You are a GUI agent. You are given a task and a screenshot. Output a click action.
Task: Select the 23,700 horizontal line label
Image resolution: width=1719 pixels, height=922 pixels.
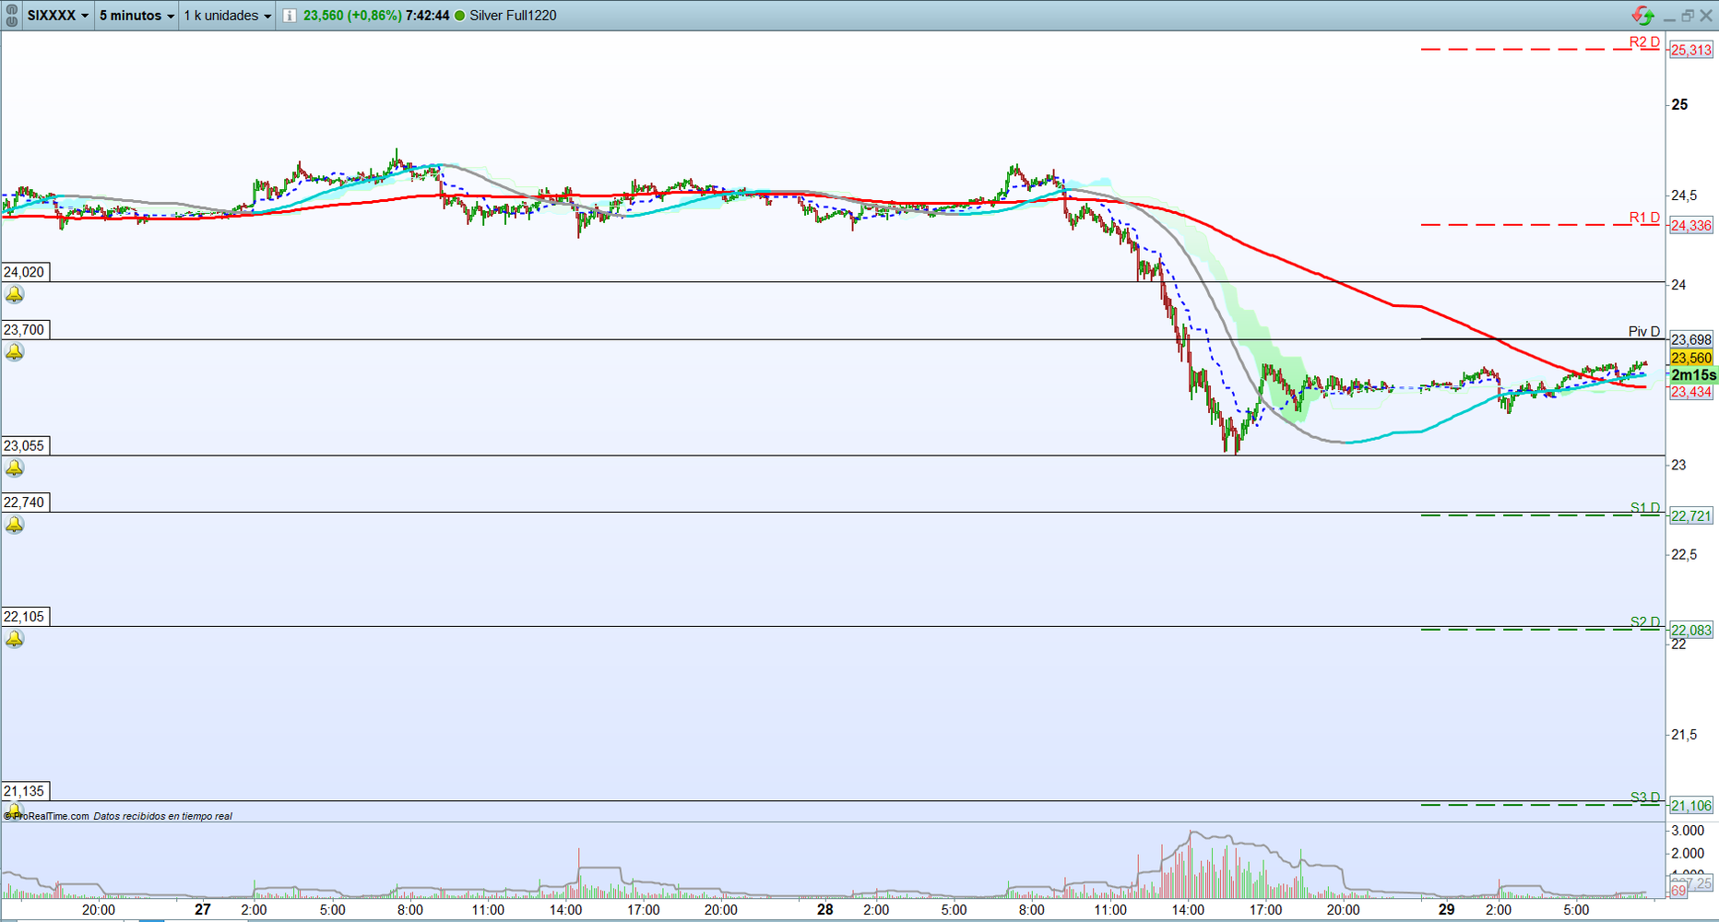[25, 330]
